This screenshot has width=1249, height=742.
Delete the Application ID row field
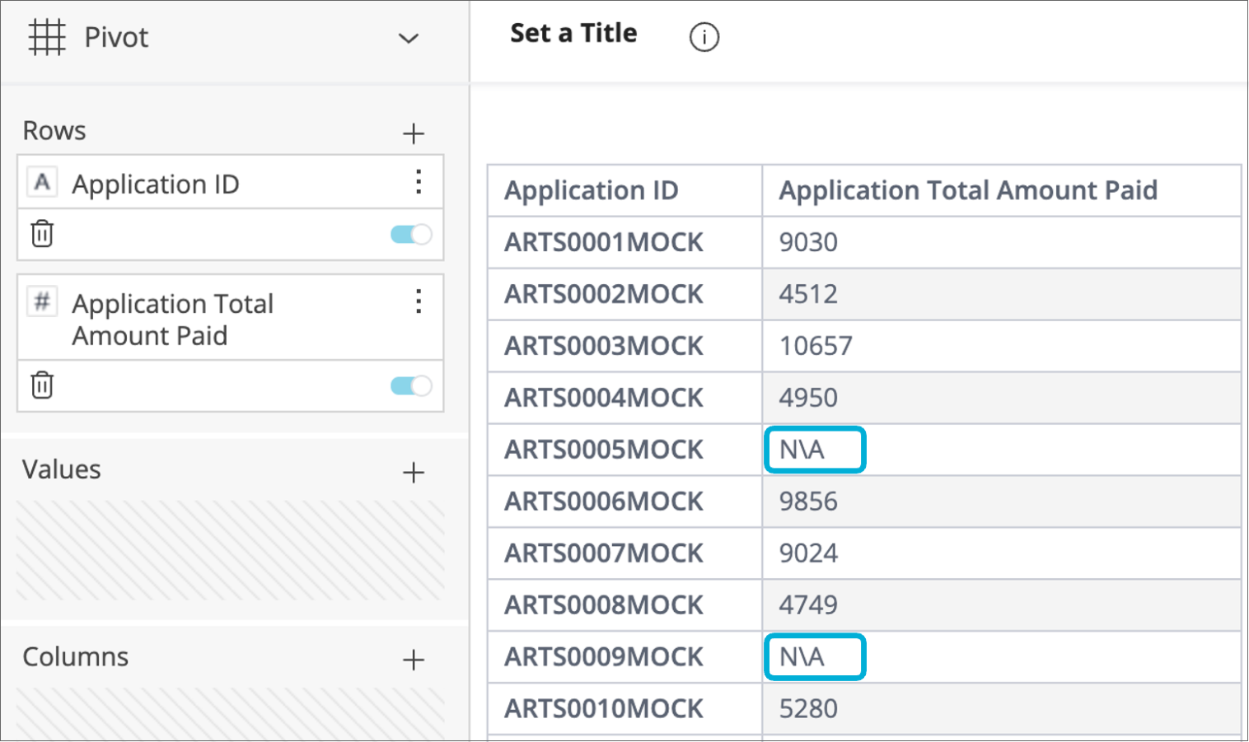42,234
